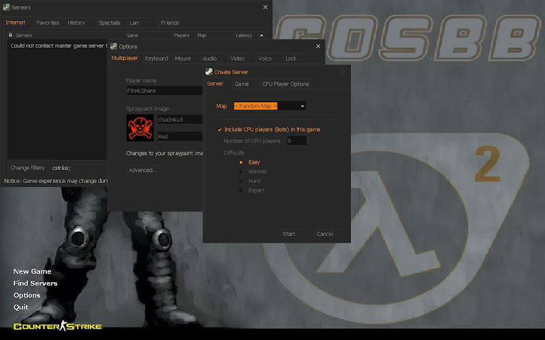Open the Keyboard tab in Options

click(x=157, y=58)
